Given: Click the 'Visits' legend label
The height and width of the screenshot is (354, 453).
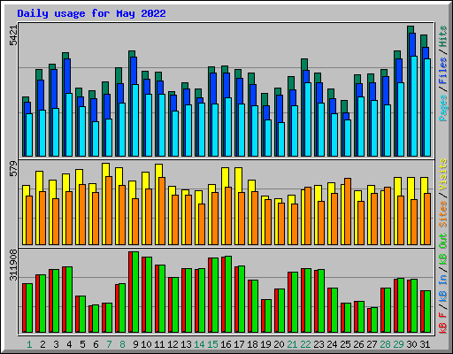Looking at the screenshot, I should pyautogui.click(x=443, y=175).
